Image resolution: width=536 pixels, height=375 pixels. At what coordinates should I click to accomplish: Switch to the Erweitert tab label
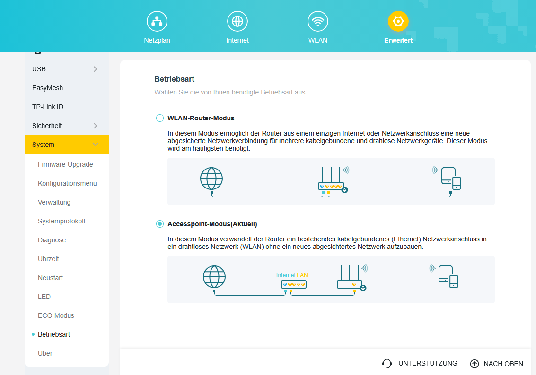(x=398, y=40)
